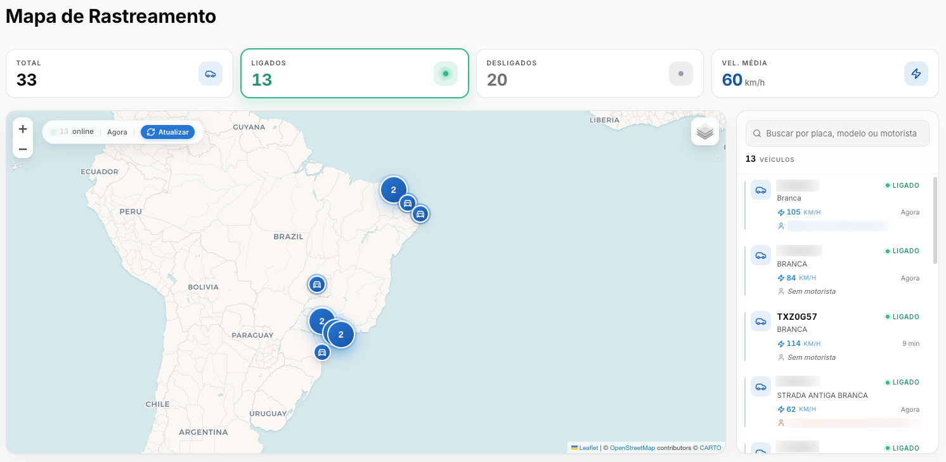Click the 84 KM/H speed value

coord(796,278)
